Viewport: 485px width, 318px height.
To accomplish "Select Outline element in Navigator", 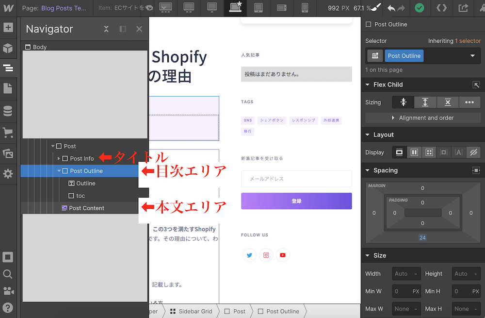I will click(86, 184).
